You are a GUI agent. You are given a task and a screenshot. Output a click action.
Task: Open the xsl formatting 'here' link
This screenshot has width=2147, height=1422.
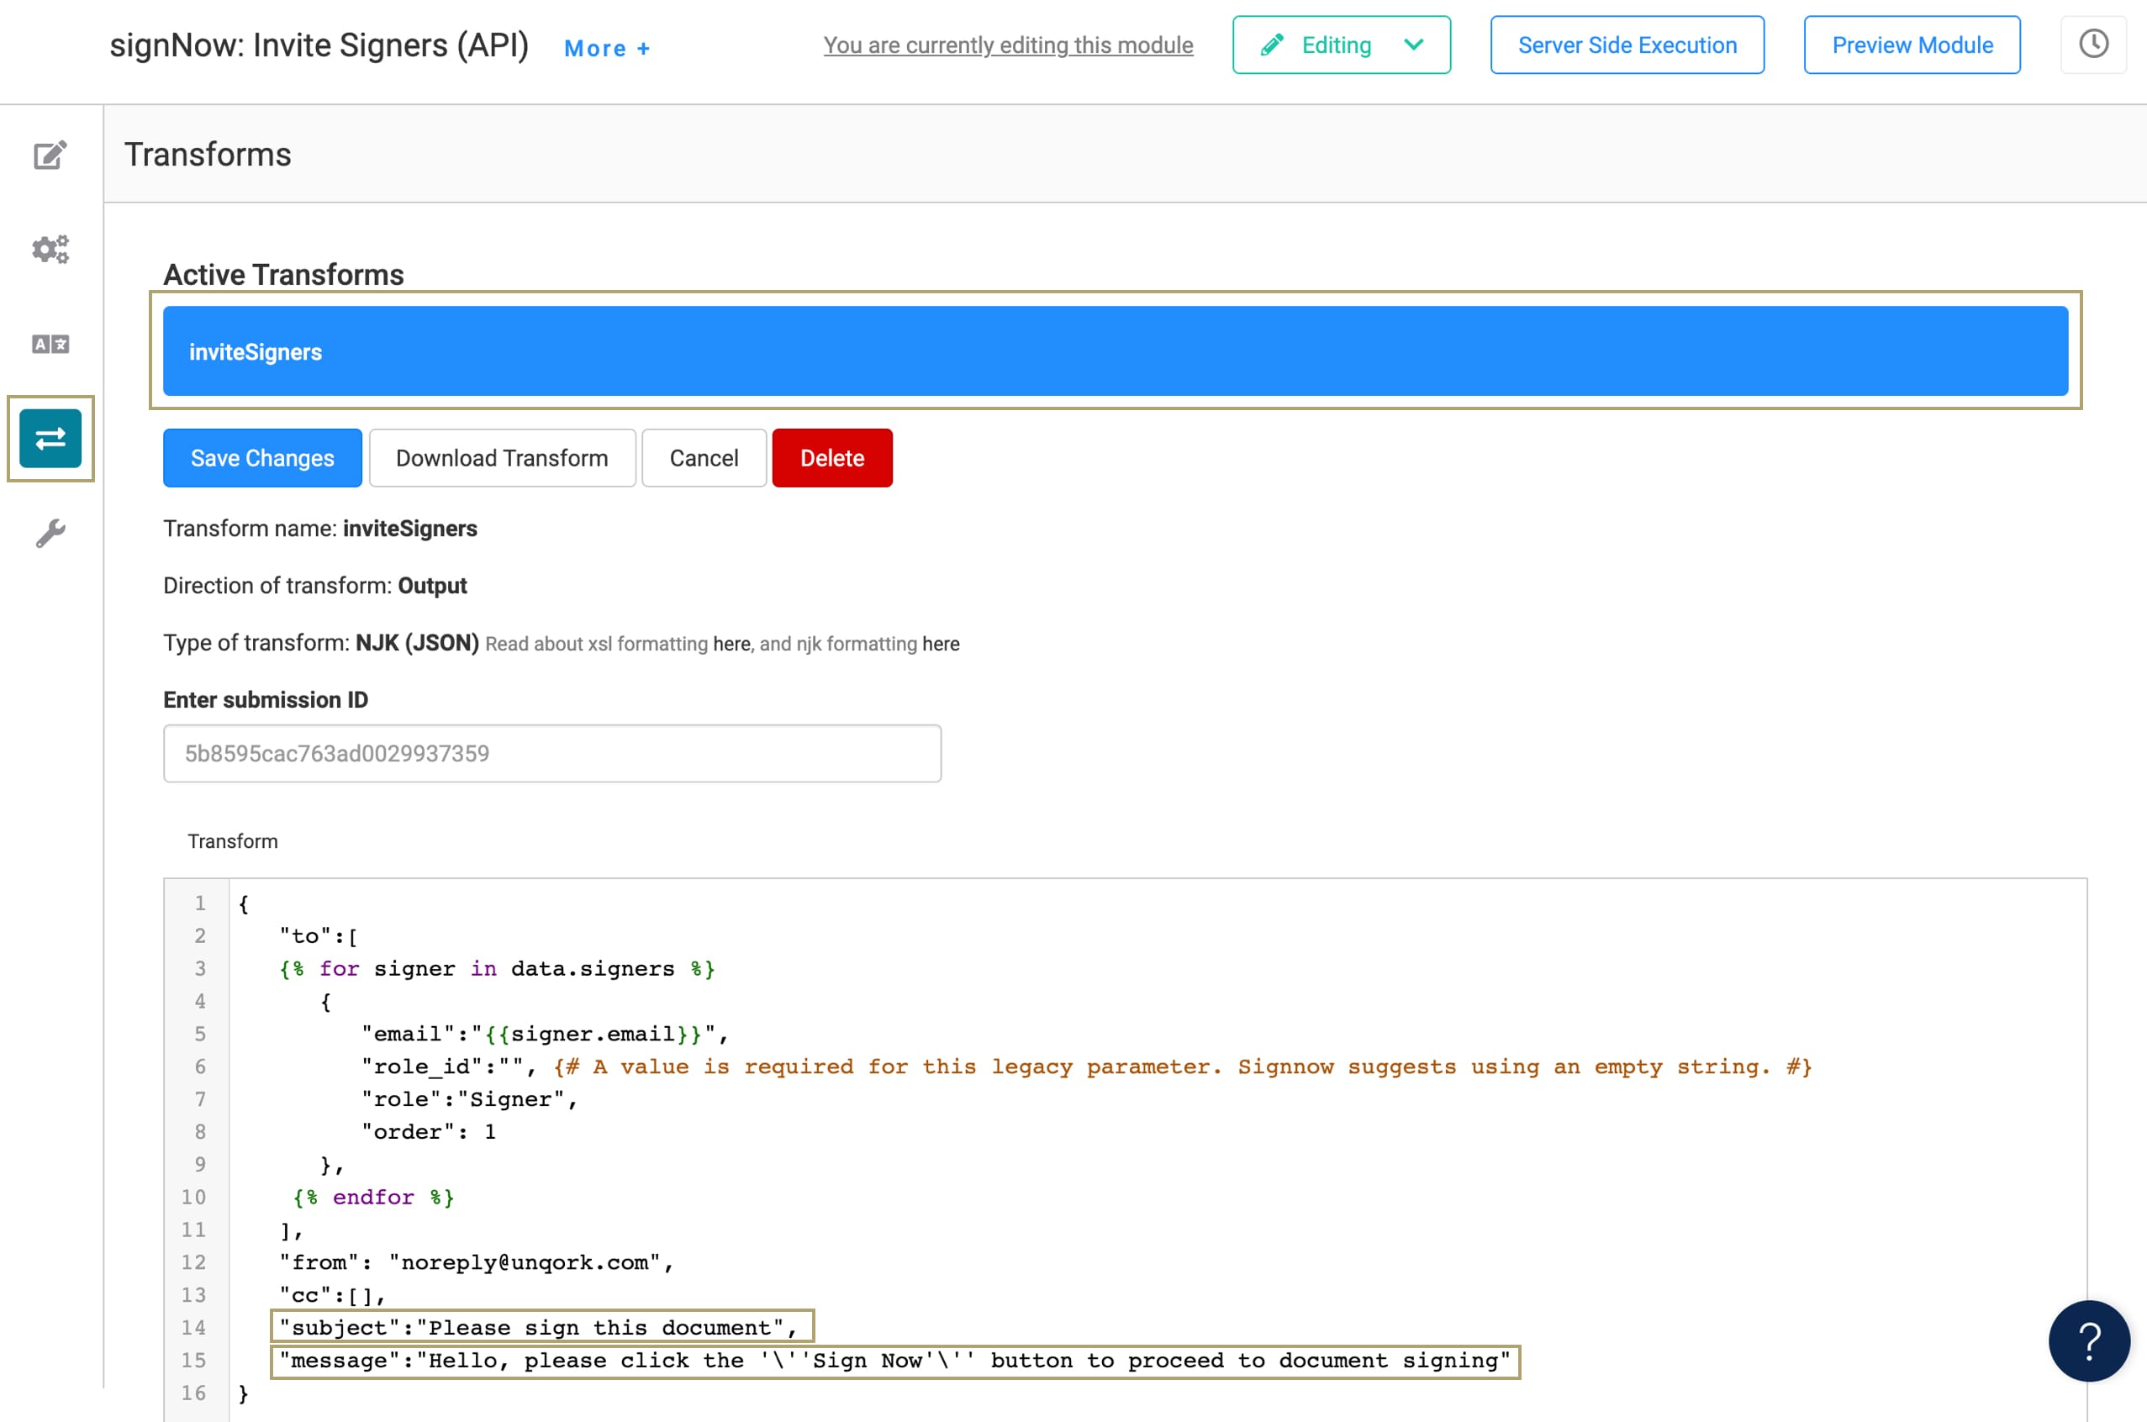coord(731,644)
